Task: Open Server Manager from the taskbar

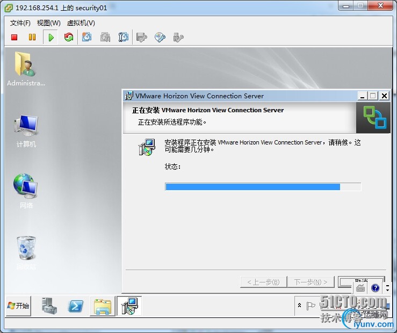Action: (49, 306)
